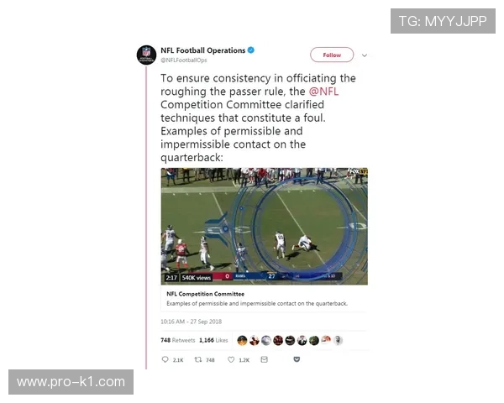The width and height of the screenshot is (504, 403).
Task: Play the roughing the passer video
Action: (x=265, y=226)
